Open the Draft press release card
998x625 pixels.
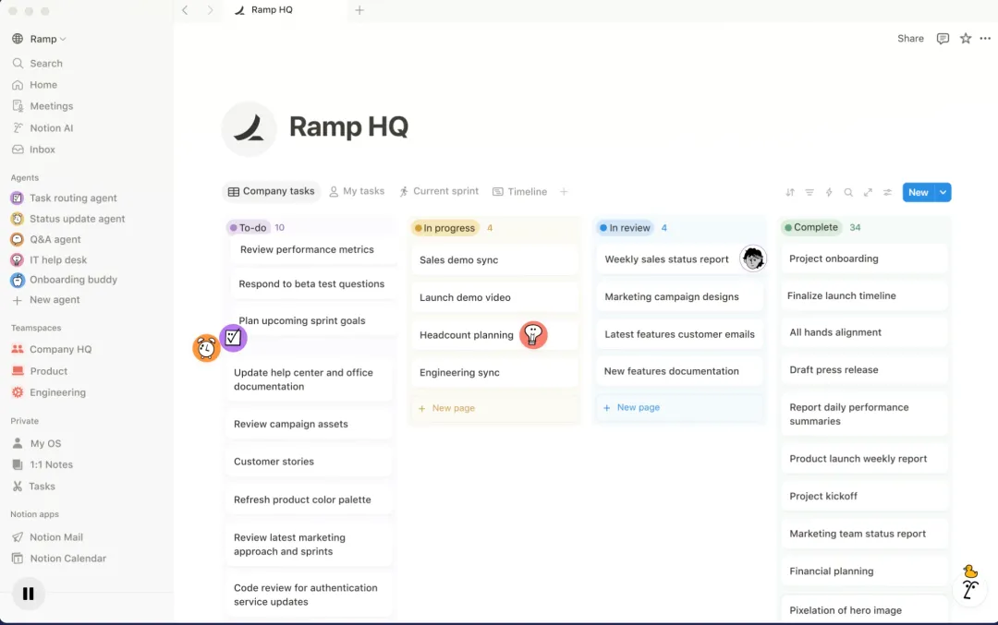point(865,369)
